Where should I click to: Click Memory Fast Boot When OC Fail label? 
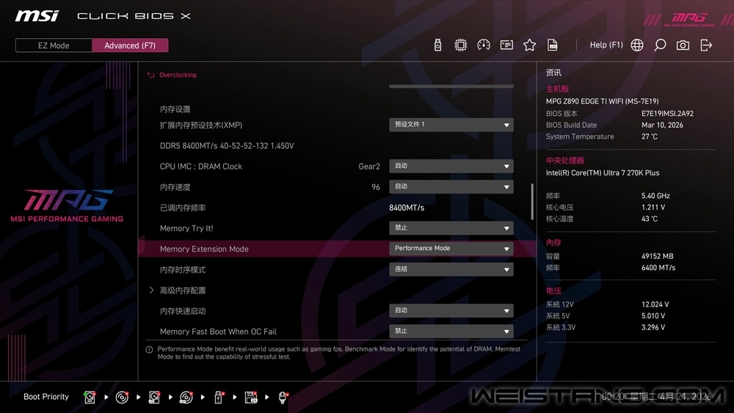[218, 332]
